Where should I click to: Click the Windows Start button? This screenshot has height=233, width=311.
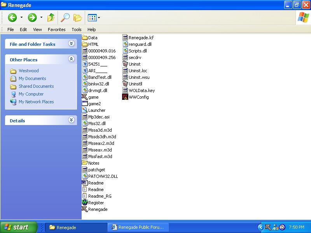click(x=19, y=227)
